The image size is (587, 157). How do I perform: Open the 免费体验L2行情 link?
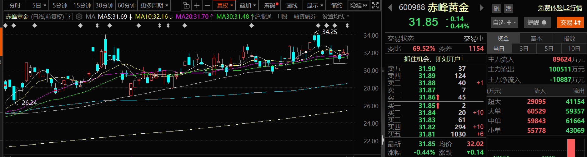(560, 8)
